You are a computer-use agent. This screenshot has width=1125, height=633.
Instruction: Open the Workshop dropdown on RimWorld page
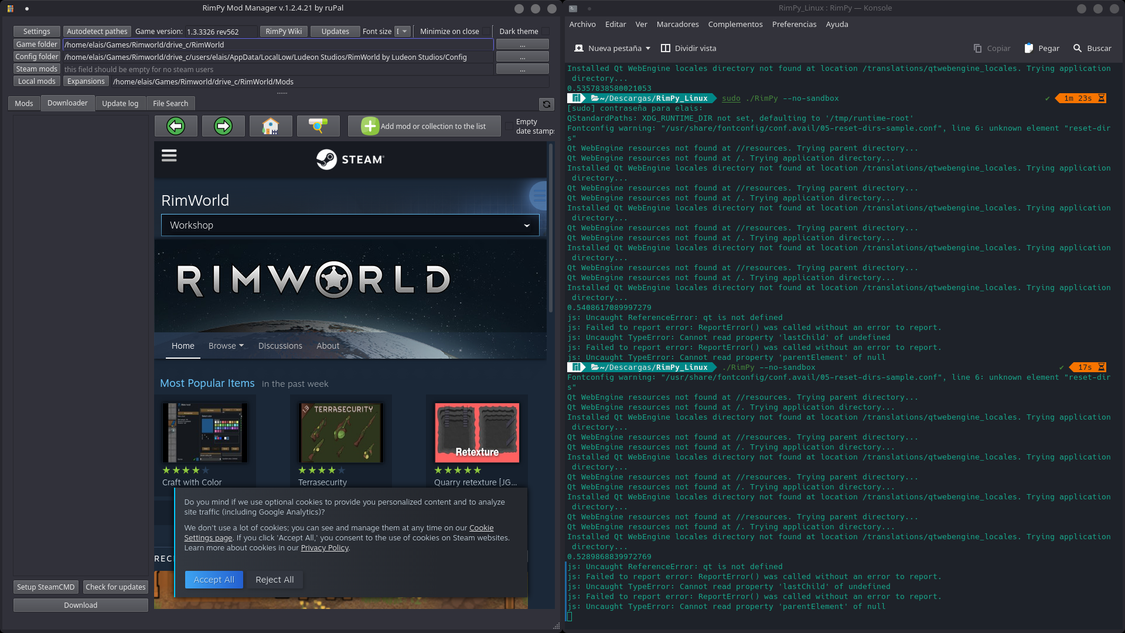coord(350,225)
